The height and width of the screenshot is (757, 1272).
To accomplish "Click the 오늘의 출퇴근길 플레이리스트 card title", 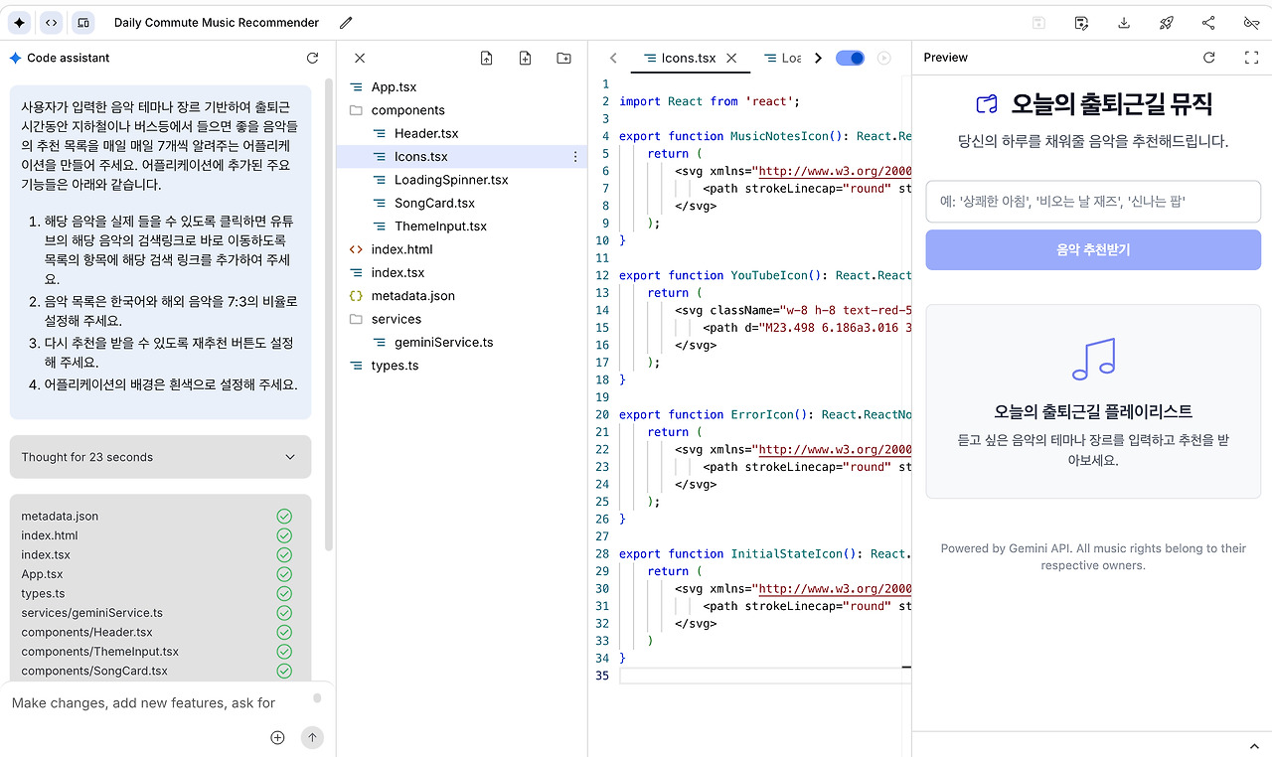I will click(x=1093, y=411).
